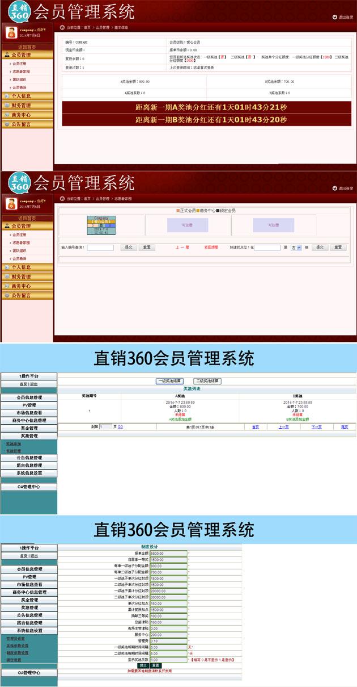Open 奖池添加 sub-link in 奖池列表 page sidebar
357x687 pixels.
pyautogui.click(x=14, y=443)
